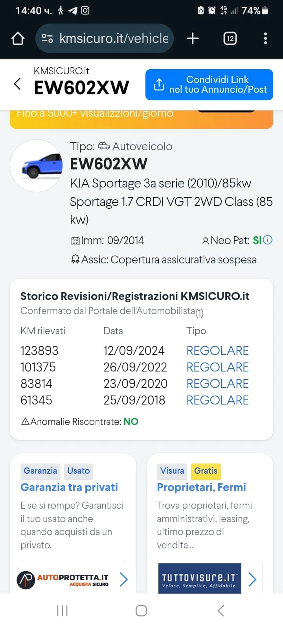Go back using the page header chevron
This screenshot has width=283, height=629.
pyautogui.click(x=17, y=84)
